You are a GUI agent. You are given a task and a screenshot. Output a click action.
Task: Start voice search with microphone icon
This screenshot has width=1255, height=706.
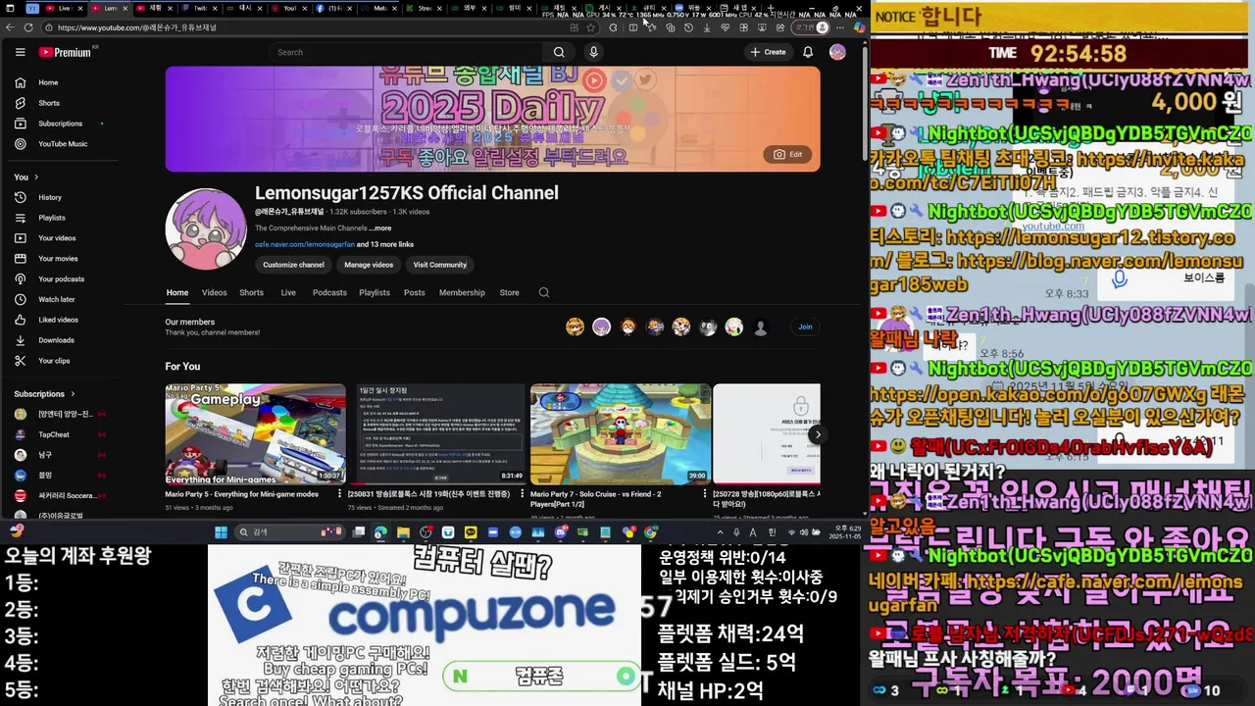pos(593,52)
